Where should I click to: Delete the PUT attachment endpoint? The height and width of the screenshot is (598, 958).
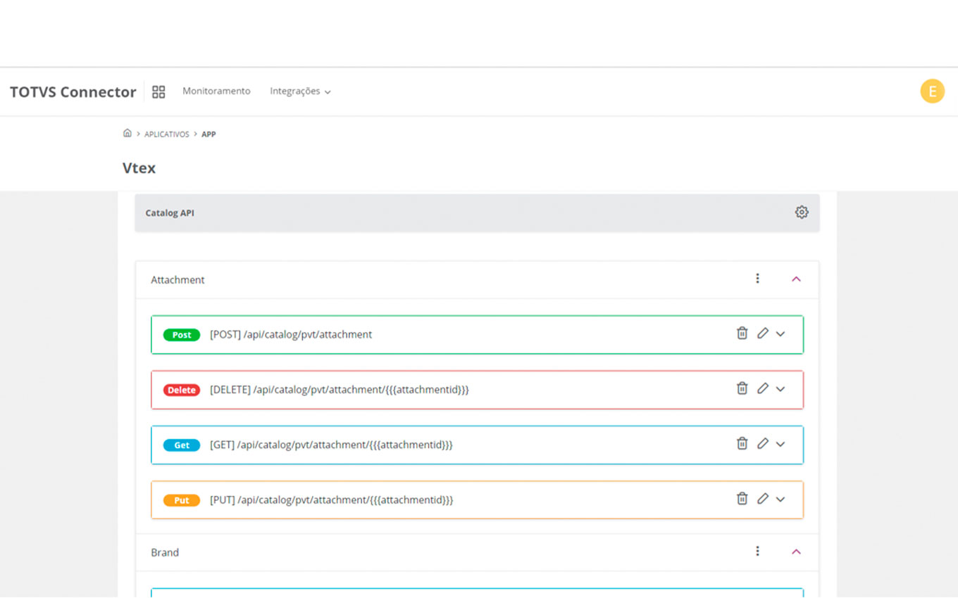click(x=742, y=499)
